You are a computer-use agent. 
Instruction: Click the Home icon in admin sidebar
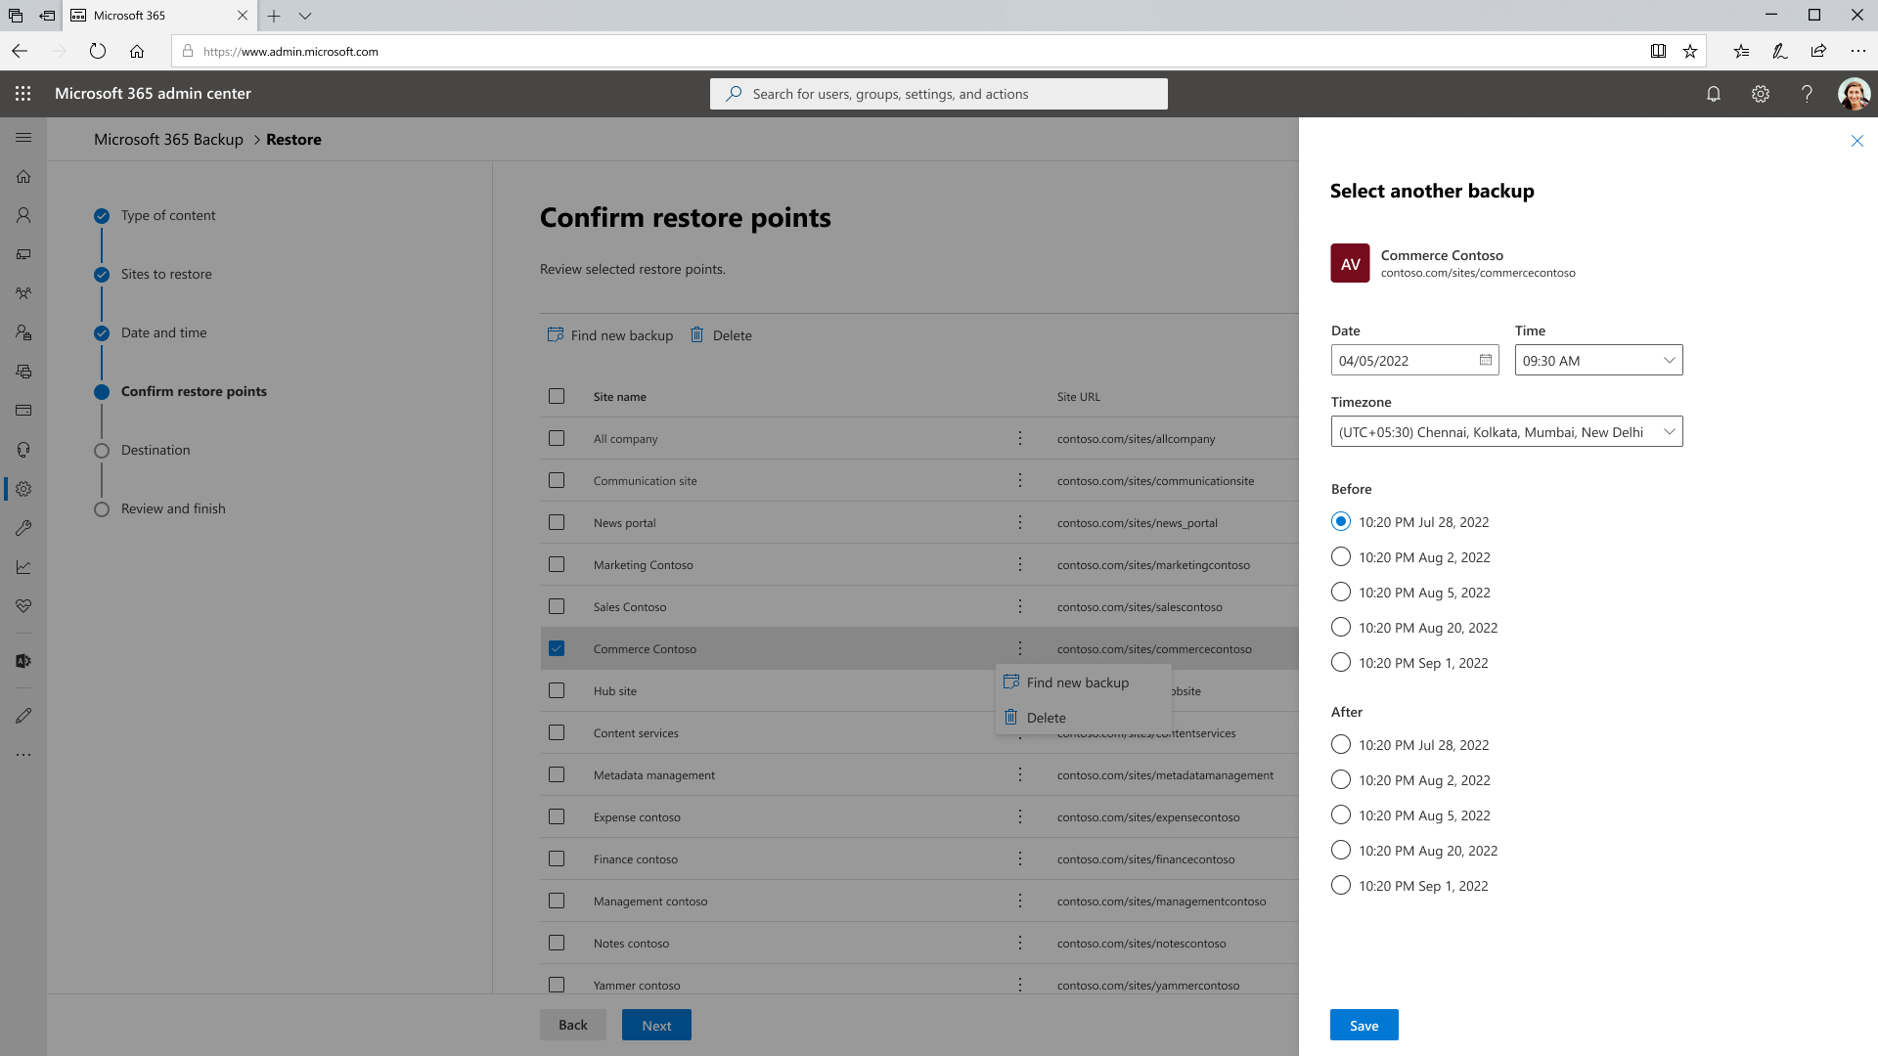click(23, 176)
